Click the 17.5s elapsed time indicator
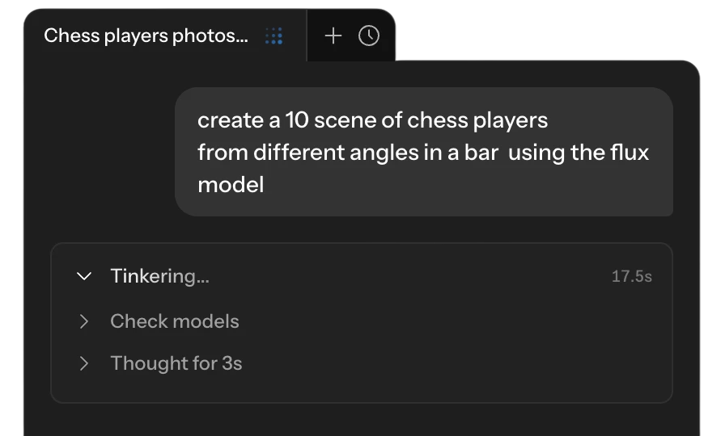Image resolution: width=725 pixels, height=436 pixels. [x=632, y=276]
